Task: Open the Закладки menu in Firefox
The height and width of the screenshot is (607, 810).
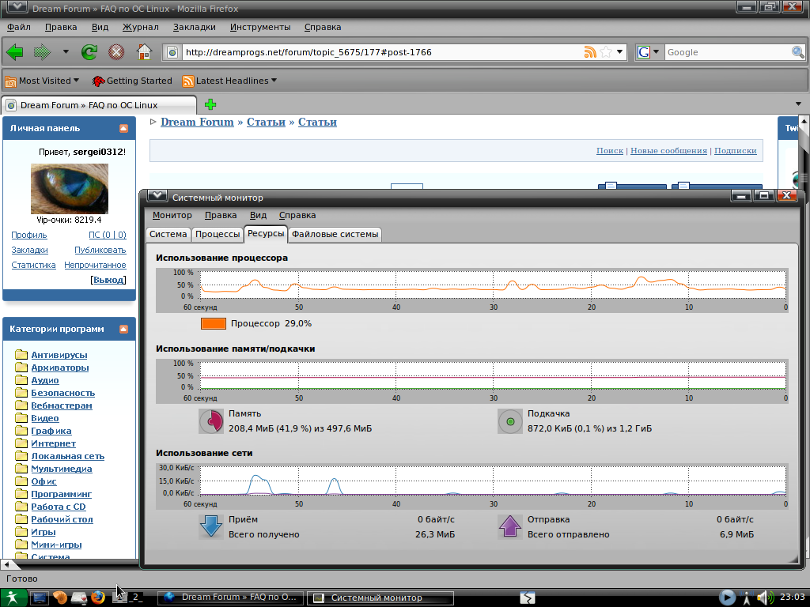Action: point(194,27)
